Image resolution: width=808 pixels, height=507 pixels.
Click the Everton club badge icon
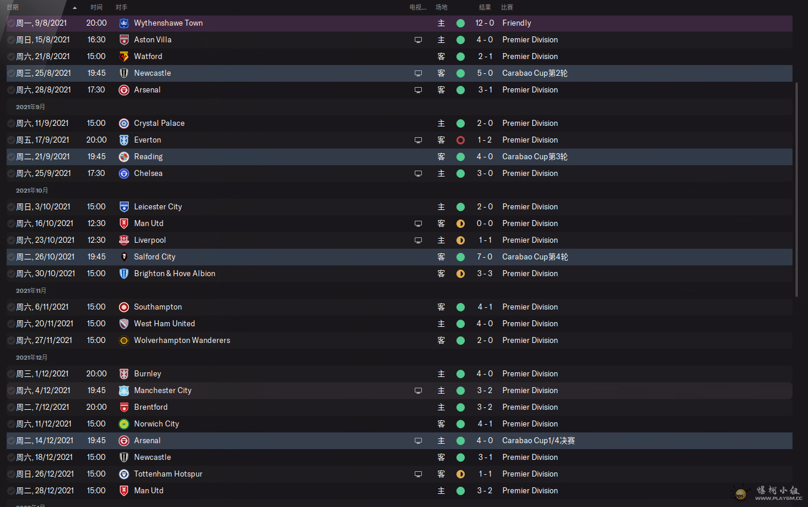point(124,140)
